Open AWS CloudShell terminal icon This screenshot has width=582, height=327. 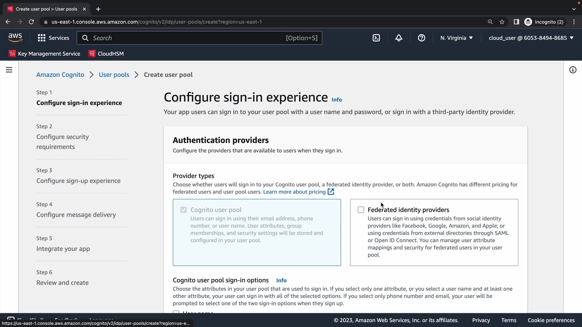[376, 38]
